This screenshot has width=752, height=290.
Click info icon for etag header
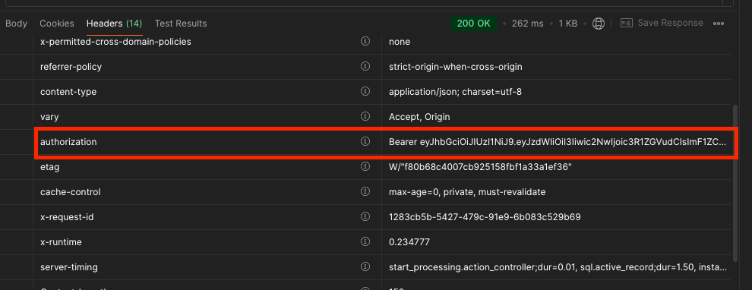click(x=365, y=166)
